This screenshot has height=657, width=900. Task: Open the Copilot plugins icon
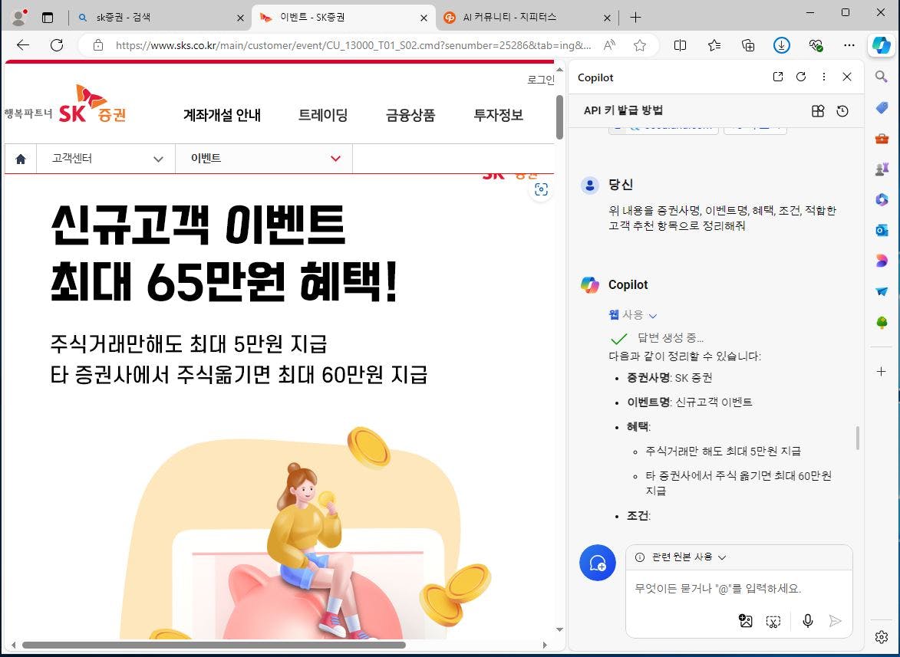tap(818, 111)
